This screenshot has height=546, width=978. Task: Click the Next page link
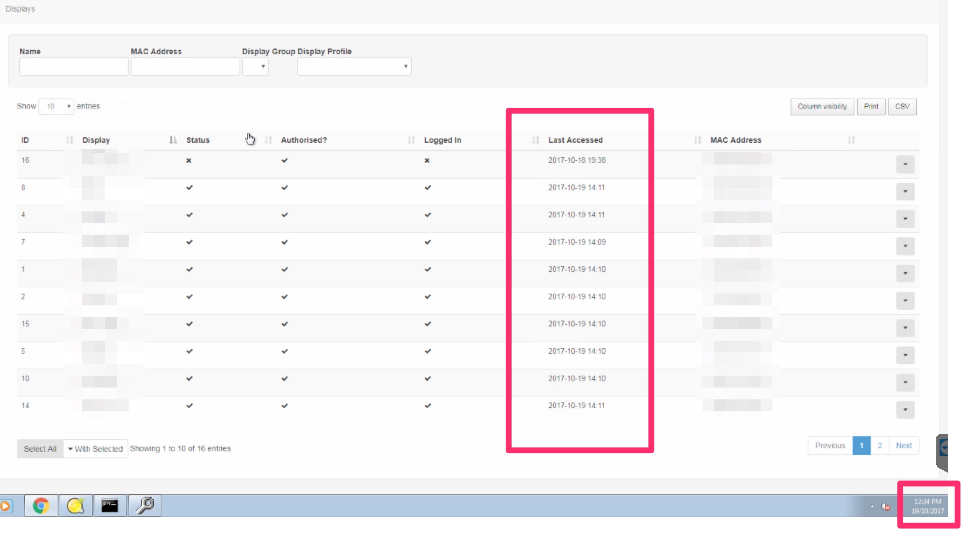point(904,445)
